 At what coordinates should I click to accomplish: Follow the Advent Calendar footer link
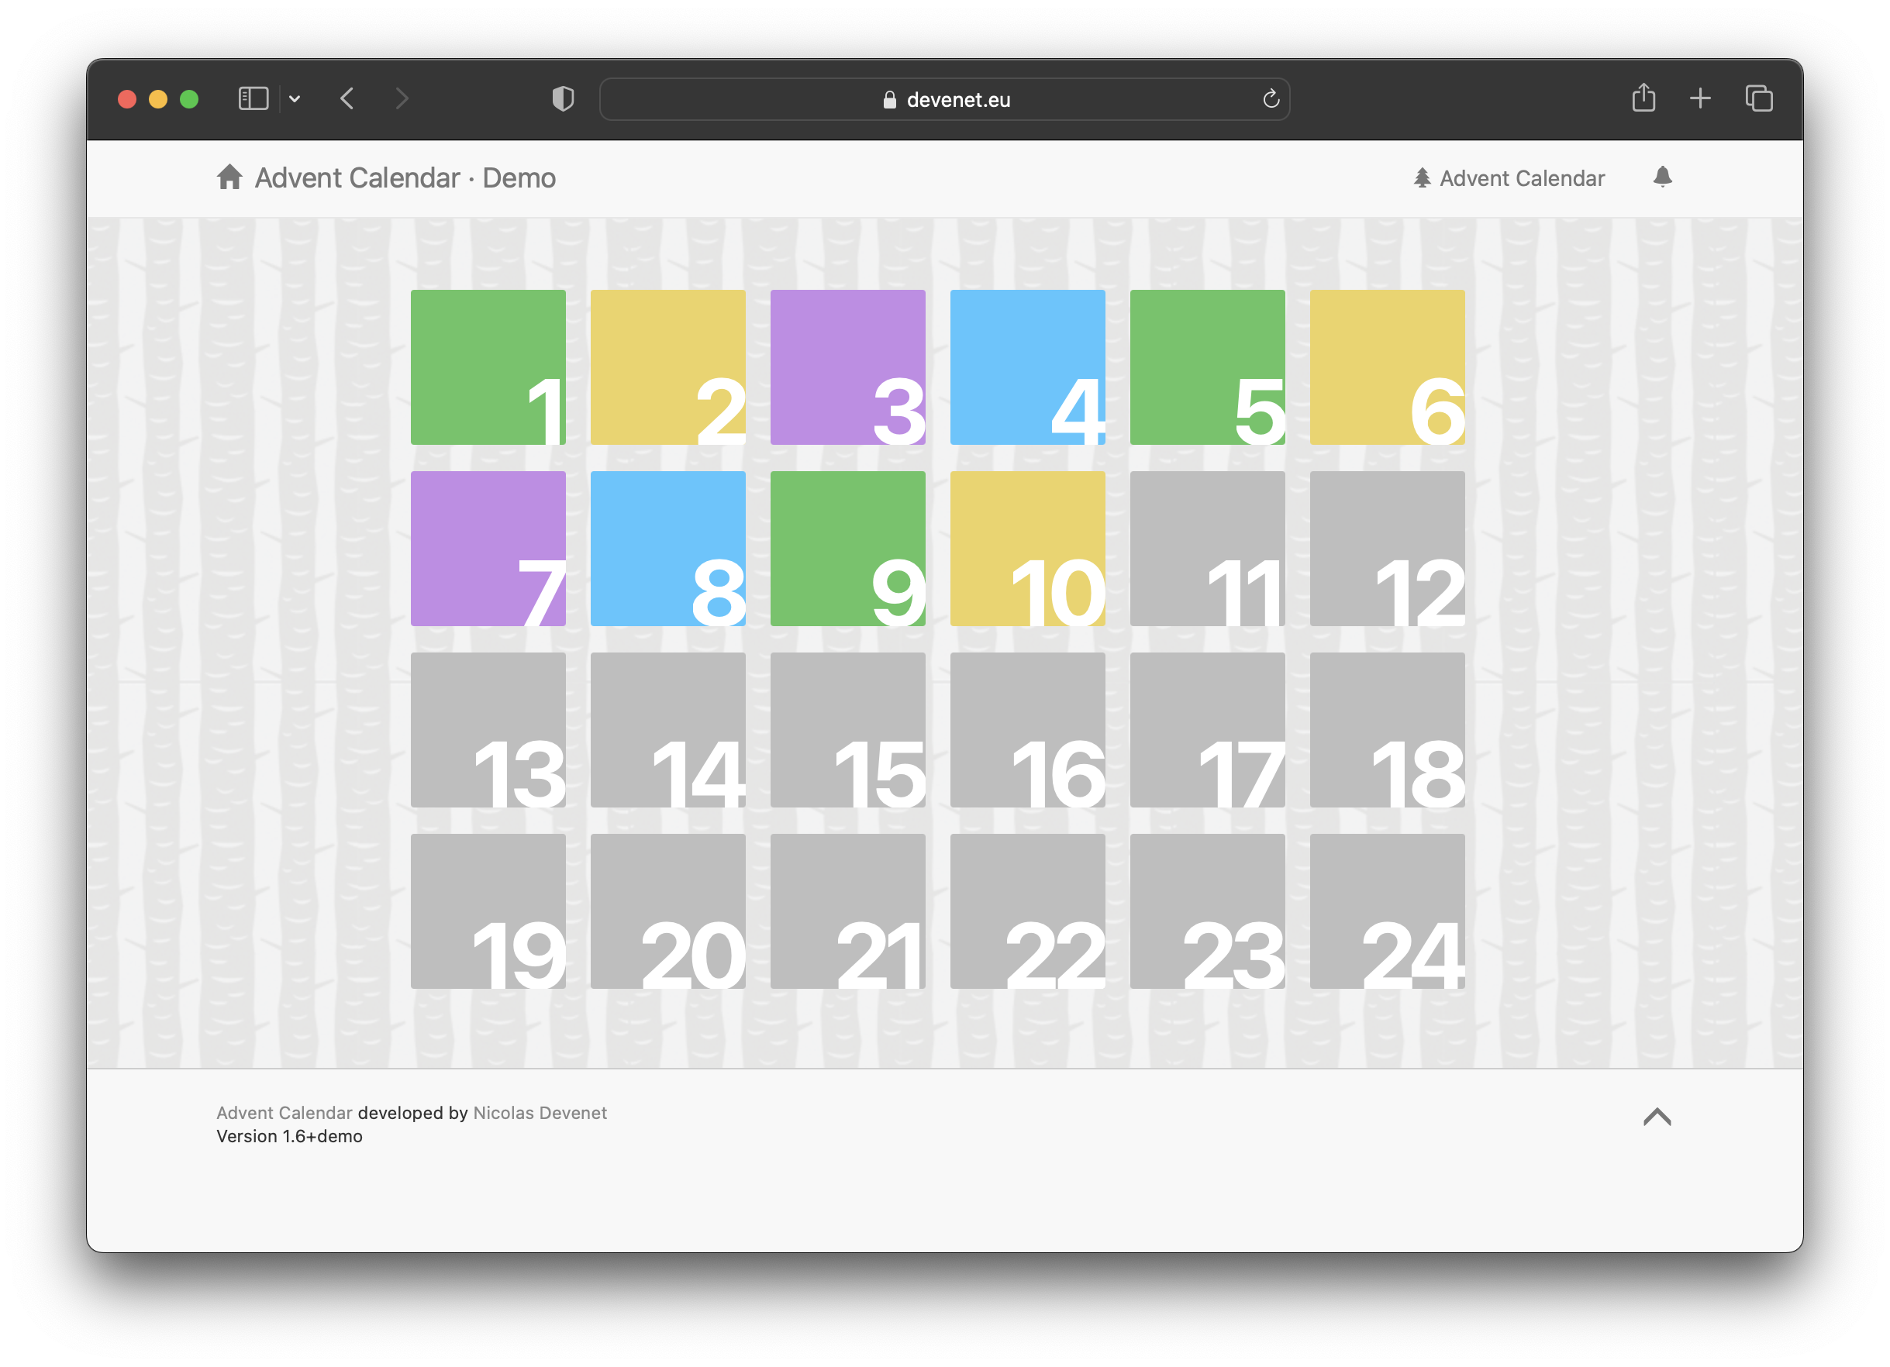pos(285,1113)
